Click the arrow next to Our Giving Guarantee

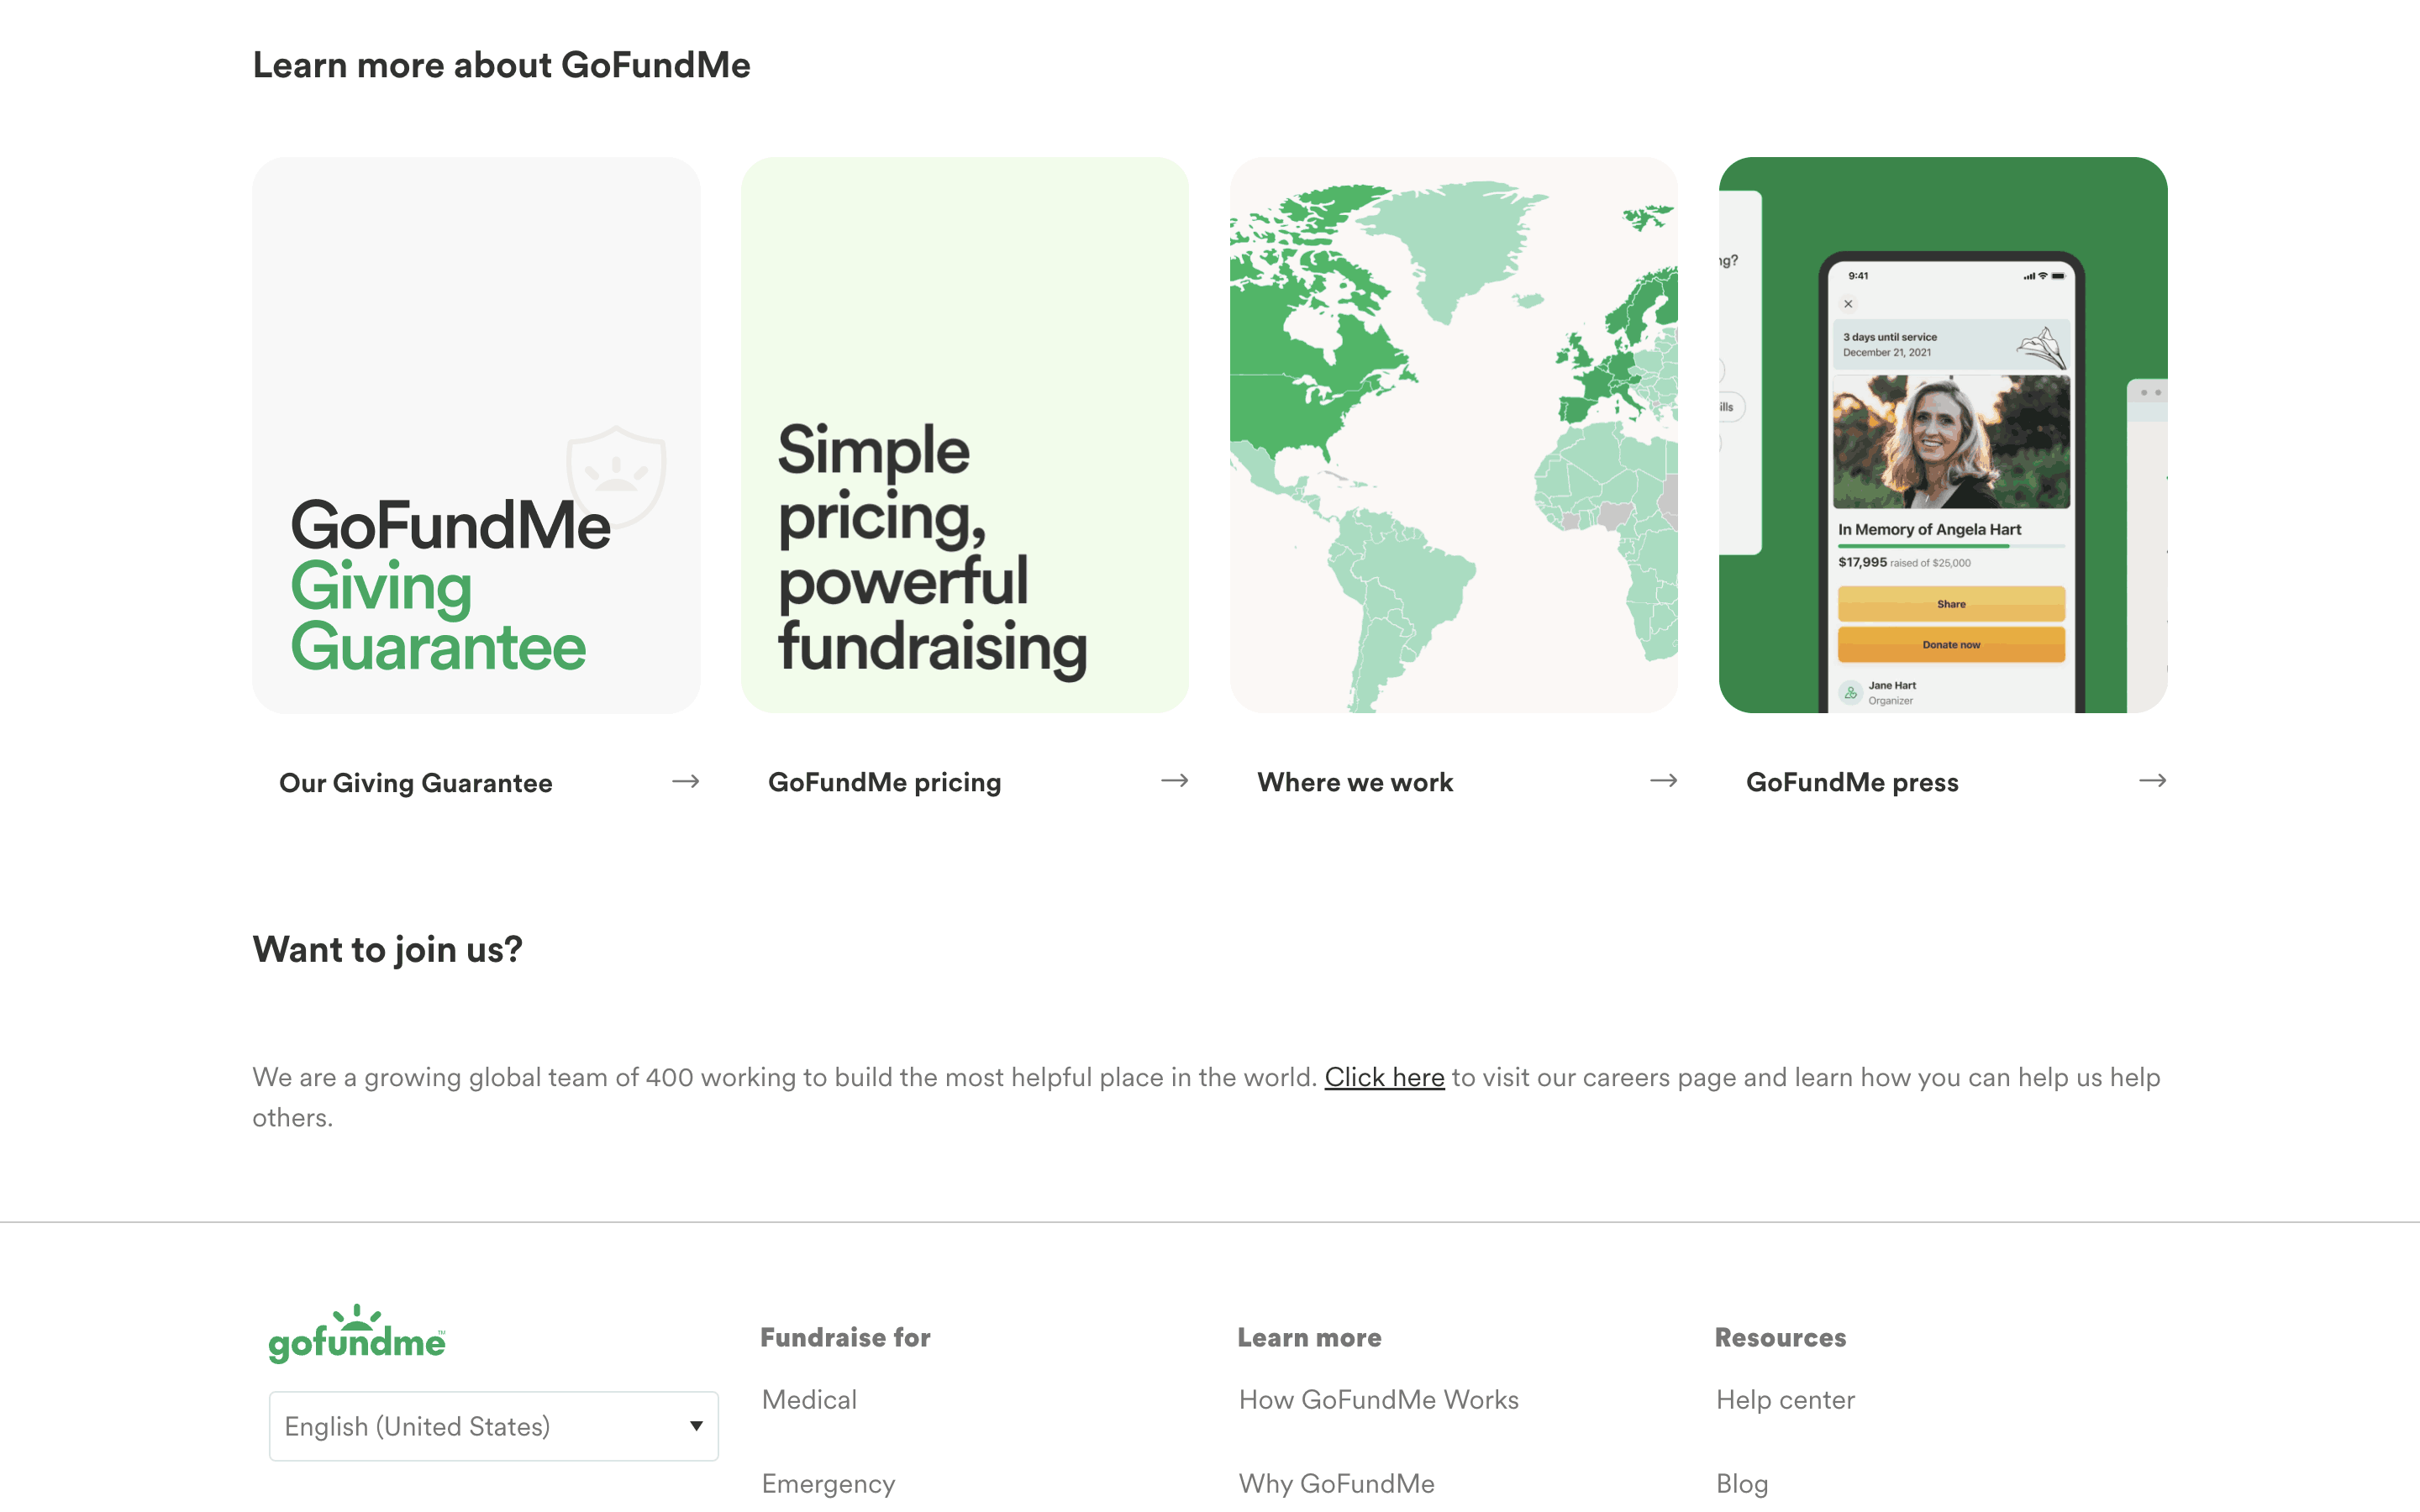(685, 781)
